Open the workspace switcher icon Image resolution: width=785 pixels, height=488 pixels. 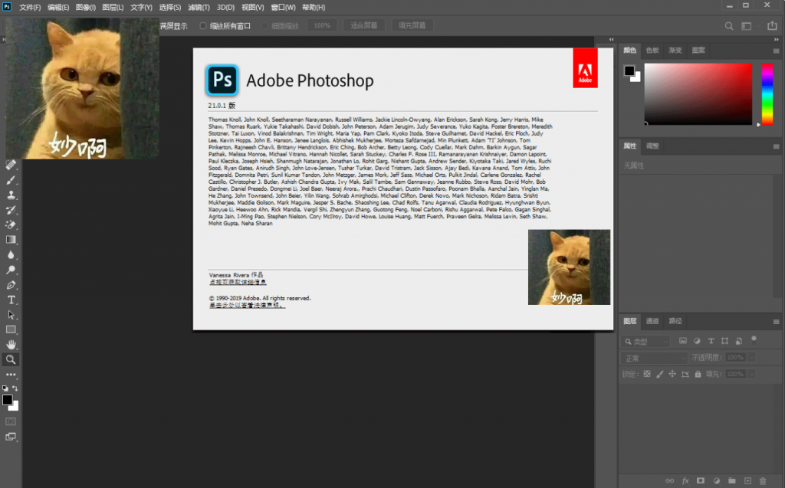(747, 26)
